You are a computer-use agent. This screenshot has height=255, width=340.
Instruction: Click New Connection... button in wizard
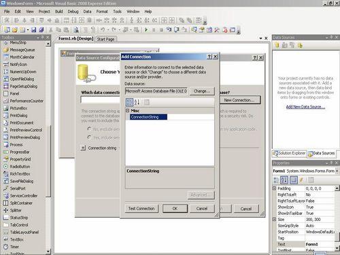239,100
